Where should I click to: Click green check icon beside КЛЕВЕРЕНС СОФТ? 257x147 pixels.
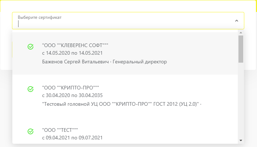tap(30, 47)
